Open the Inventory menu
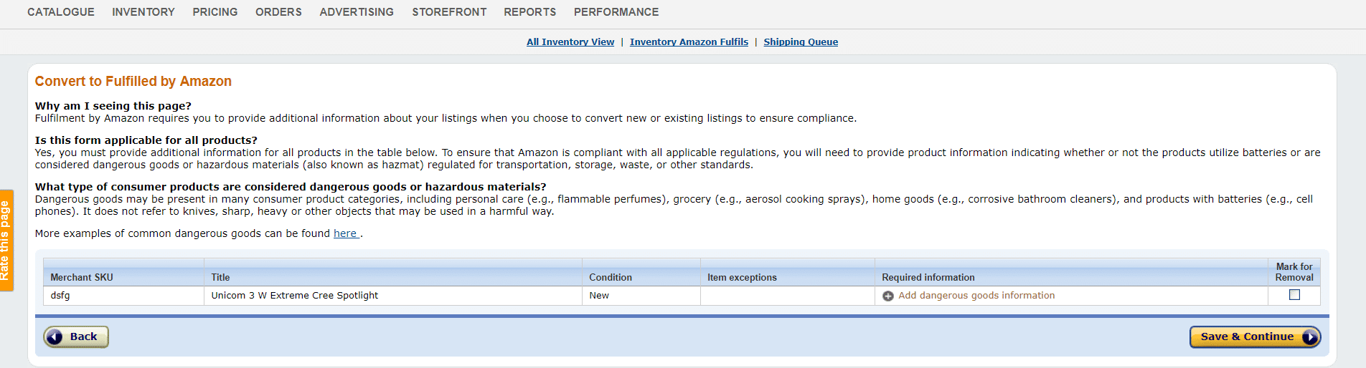Viewport: 1366px width, 368px height. point(143,12)
